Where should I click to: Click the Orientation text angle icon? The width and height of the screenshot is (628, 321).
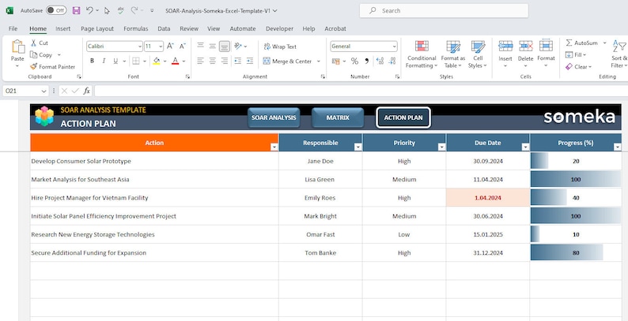tap(238, 47)
